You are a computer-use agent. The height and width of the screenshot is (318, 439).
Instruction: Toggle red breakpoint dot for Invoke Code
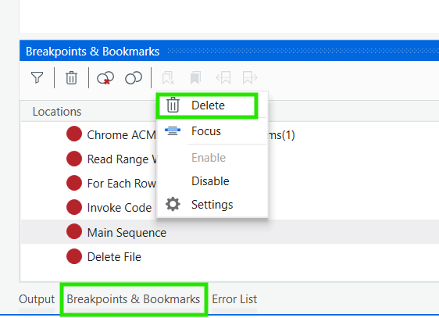tap(74, 207)
